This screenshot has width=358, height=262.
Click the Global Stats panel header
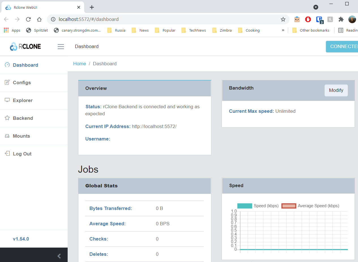pyautogui.click(x=145, y=186)
